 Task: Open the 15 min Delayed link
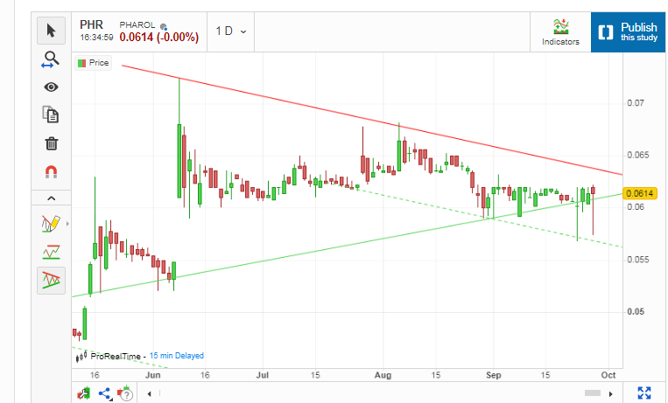point(176,356)
